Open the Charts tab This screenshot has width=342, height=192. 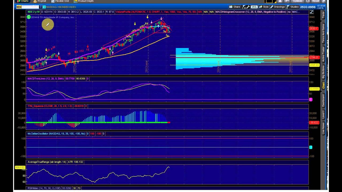(23, 1)
